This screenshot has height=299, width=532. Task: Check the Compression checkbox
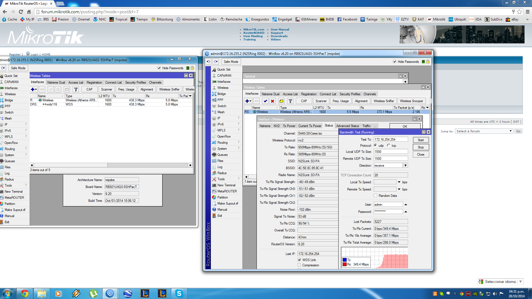tap(299, 265)
